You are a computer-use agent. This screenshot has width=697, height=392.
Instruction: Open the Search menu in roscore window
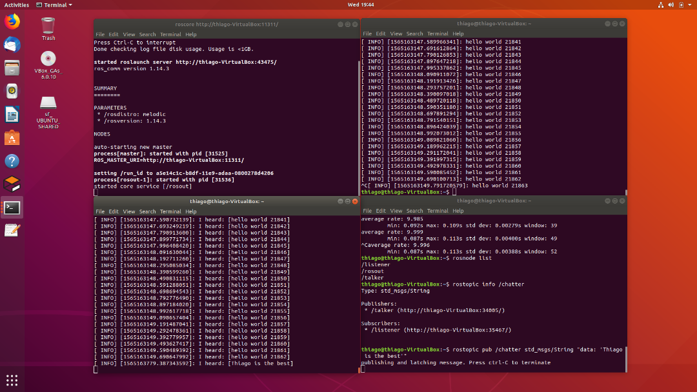coord(147,34)
